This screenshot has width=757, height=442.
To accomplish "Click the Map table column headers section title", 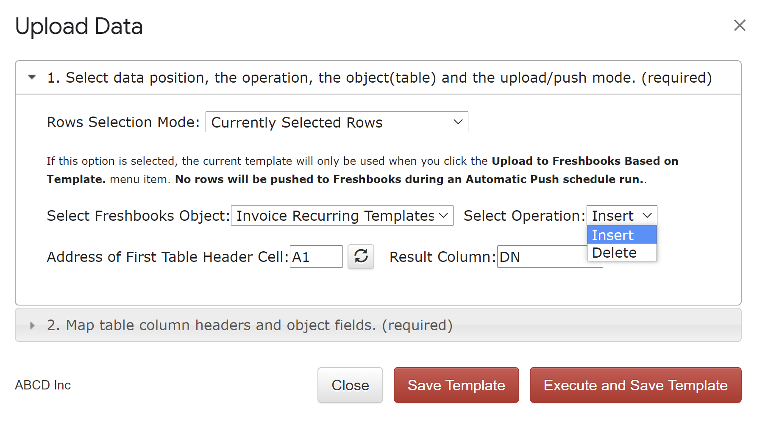I will point(250,325).
